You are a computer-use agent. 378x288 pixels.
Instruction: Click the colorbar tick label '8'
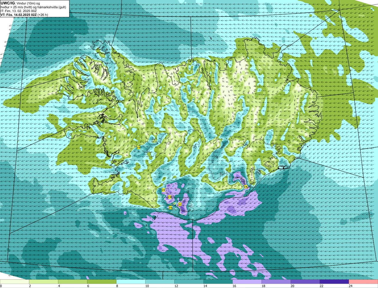click(x=117, y=286)
